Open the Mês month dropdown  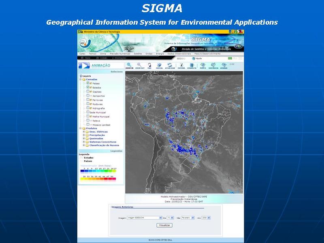click(188, 218)
